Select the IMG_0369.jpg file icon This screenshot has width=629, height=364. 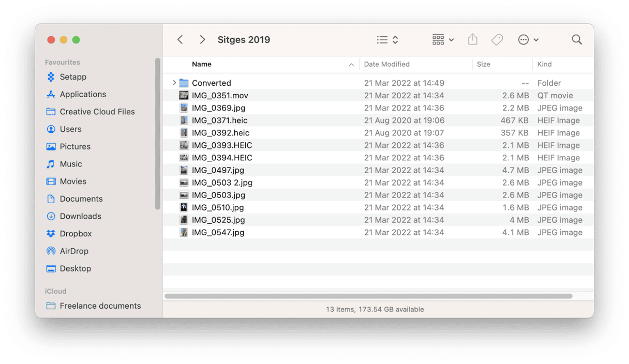tap(184, 108)
